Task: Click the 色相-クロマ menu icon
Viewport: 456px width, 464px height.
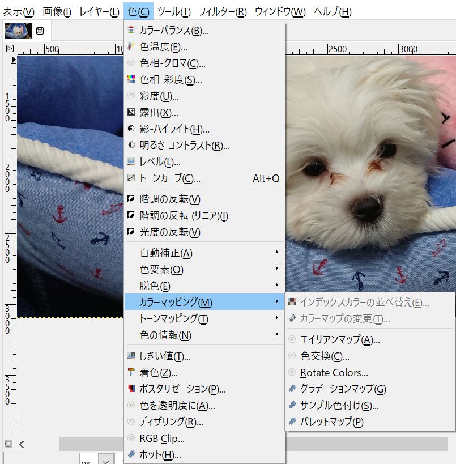Action: (131, 63)
